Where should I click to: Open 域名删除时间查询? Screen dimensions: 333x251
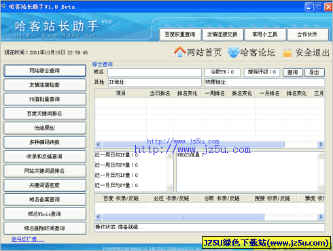(x=45, y=228)
